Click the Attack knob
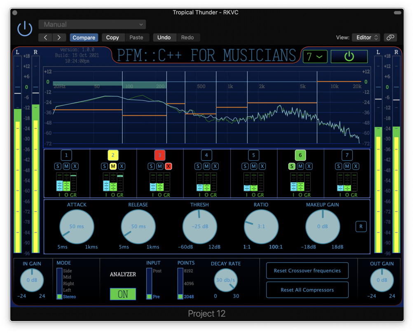Viewport: 414px width, 333px height. tap(77, 227)
